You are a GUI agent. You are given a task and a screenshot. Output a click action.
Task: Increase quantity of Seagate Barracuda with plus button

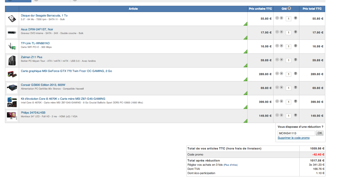[281, 18]
